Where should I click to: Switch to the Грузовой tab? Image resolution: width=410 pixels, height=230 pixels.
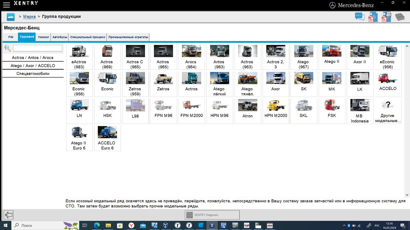tap(27, 37)
